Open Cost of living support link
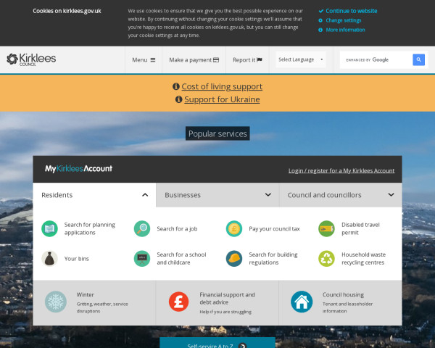The height and width of the screenshot is (348, 435). (x=222, y=86)
